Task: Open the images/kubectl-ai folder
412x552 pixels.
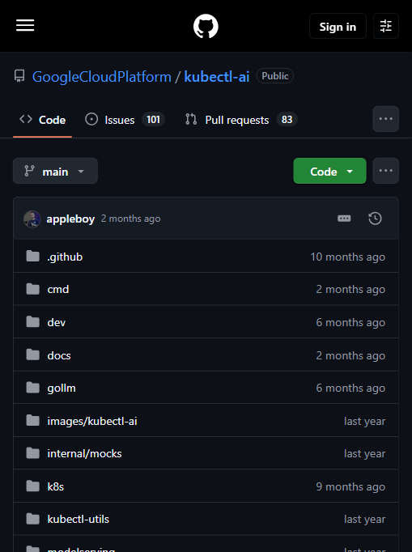Action: point(92,421)
